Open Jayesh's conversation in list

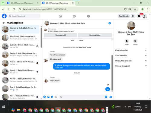click(20, 71)
